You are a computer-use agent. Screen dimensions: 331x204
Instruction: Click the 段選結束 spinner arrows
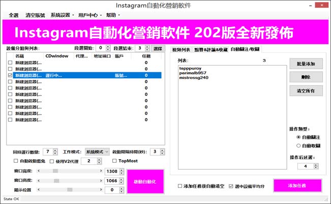pos(147,48)
